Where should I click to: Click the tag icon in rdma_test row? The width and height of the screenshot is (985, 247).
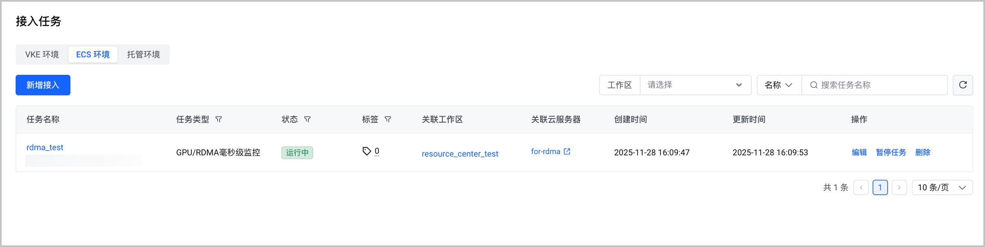(367, 151)
